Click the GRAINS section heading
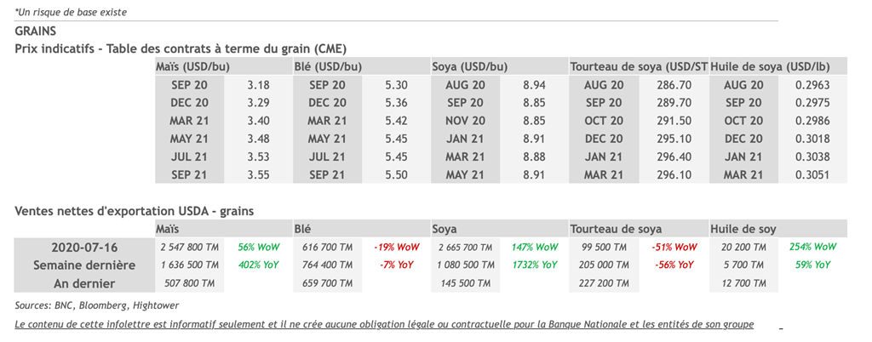 coord(35,31)
